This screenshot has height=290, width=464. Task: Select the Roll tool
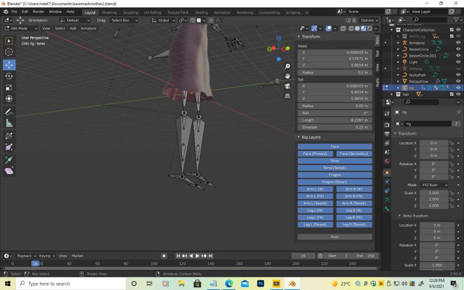[x=9, y=136]
